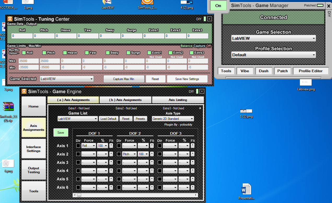This screenshot has height=203, width=332.
Task: Click the Roll output field in Game Data
Action: (x=22, y=36)
